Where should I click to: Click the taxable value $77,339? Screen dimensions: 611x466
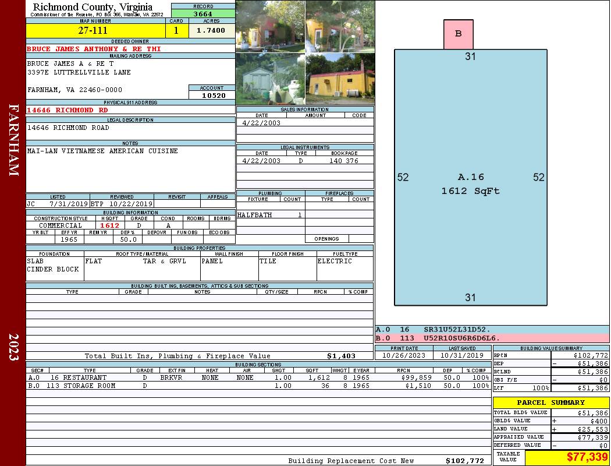566,457
